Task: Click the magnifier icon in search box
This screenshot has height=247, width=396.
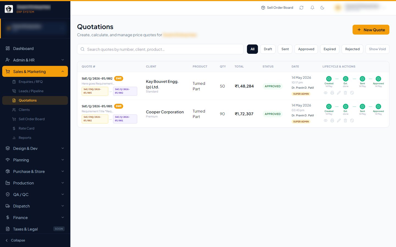Action: click(x=82, y=49)
